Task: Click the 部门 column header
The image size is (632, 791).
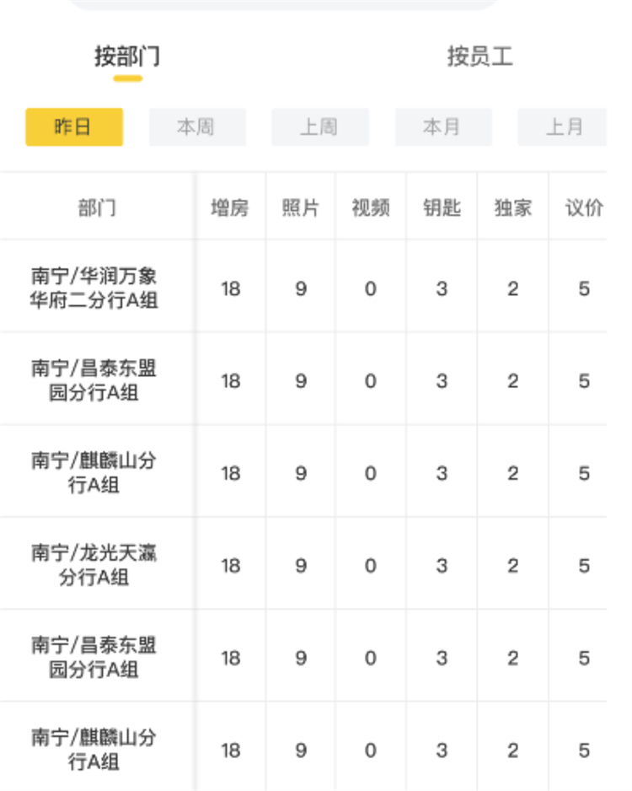Action: (x=97, y=207)
